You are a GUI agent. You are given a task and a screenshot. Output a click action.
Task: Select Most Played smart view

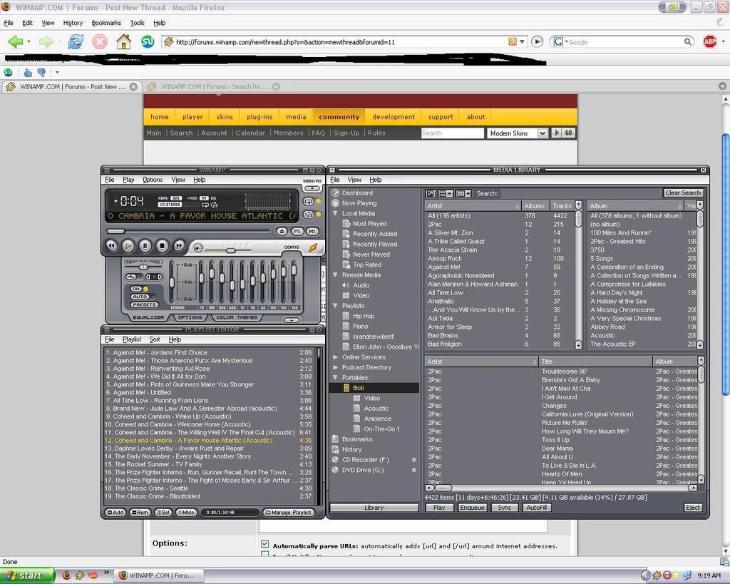pyautogui.click(x=370, y=223)
